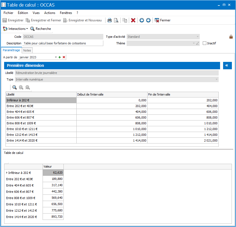The width and height of the screenshot is (236, 227).
Task: Click the Enregistrer et Fermer icon
Action: [x=28, y=20]
